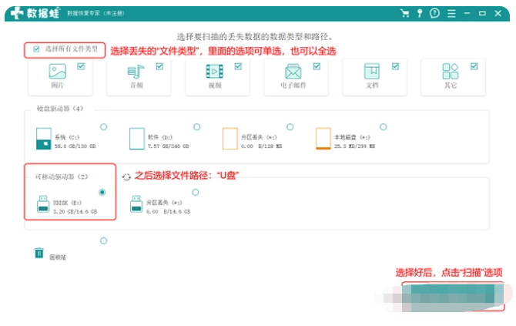This screenshot has height=326, width=516.
Task: Uncheck the 图片 file type checkbox
Action: pyautogui.click(x=81, y=66)
